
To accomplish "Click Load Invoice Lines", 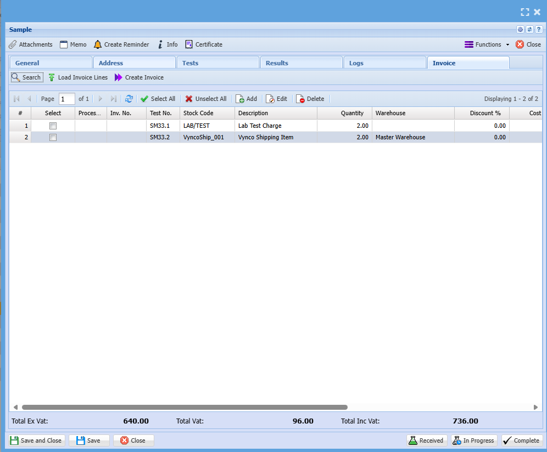I will [x=77, y=77].
